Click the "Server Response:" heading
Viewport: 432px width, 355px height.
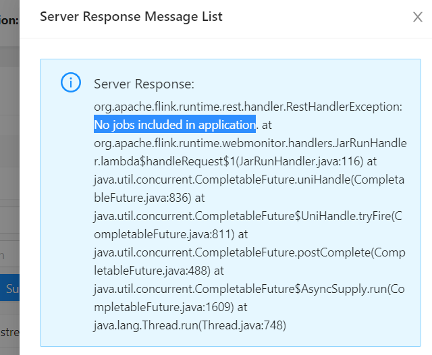coord(144,84)
